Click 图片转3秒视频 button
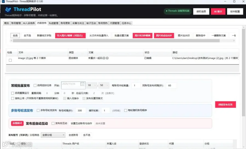 pos(142,36)
